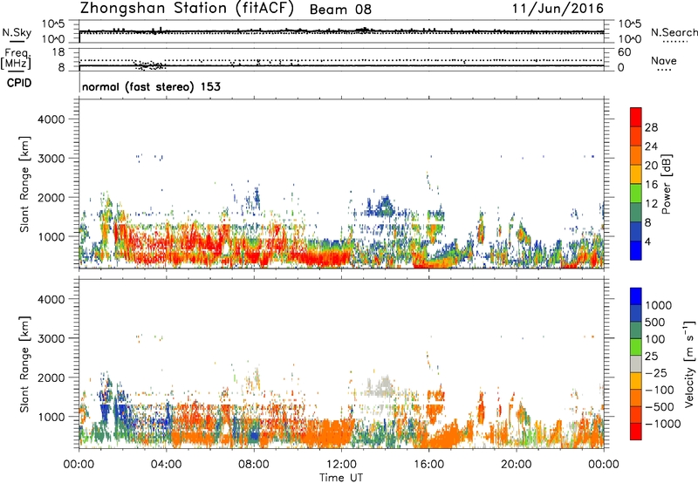698x483 pixels.
Task: Click the '12:00' time axis tick
Action: [x=341, y=465]
